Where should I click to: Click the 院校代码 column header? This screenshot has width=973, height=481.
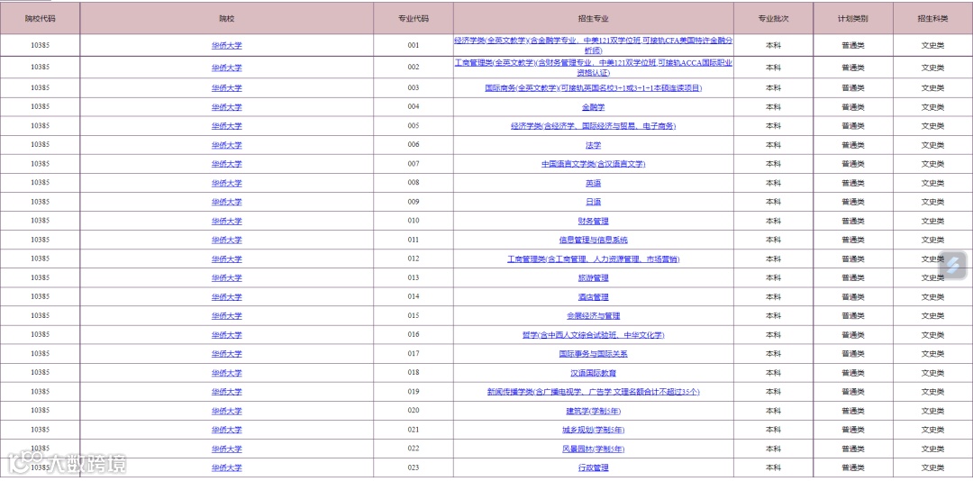click(x=41, y=19)
